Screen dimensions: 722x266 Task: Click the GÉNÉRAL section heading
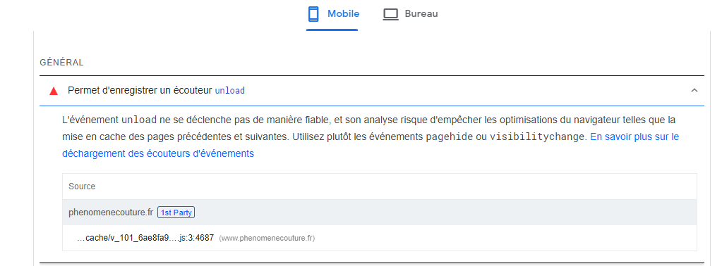61,63
